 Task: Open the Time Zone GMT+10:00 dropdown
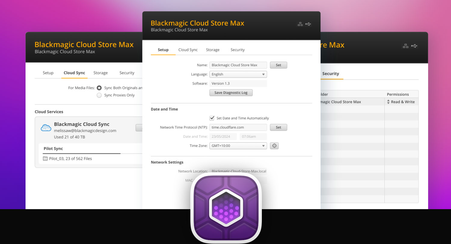click(x=238, y=146)
